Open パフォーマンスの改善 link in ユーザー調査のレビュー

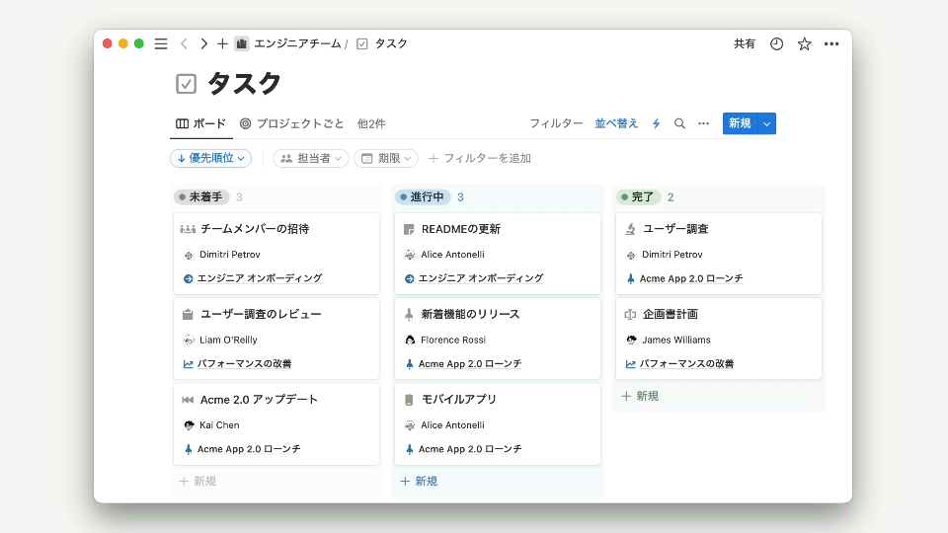pos(244,364)
